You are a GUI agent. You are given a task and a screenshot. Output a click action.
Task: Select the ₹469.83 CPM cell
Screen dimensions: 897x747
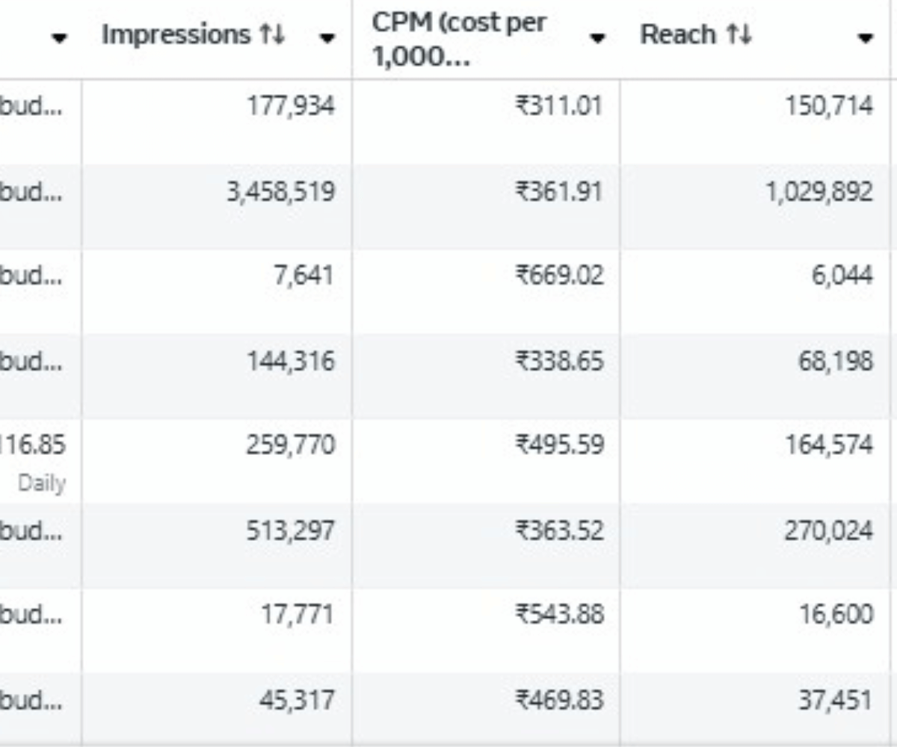[558, 701]
